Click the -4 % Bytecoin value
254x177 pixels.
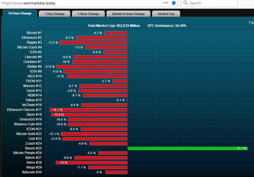click(x=99, y=172)
